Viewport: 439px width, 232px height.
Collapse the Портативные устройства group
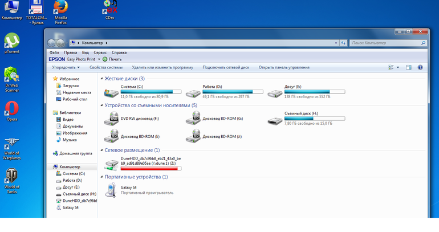point(101,177)
